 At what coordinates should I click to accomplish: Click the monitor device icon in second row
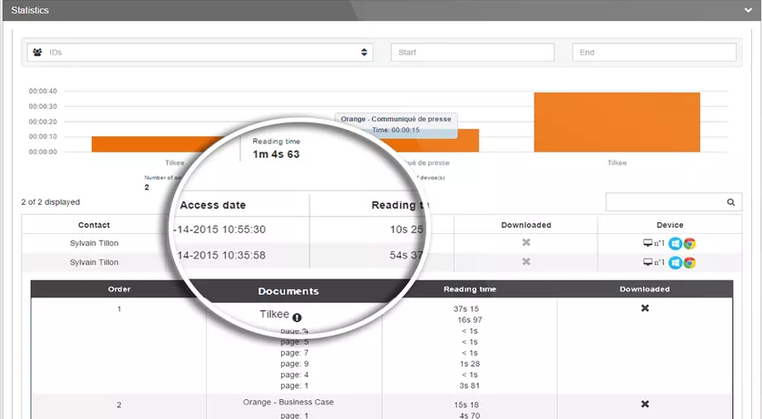click(x=648, y=262)
